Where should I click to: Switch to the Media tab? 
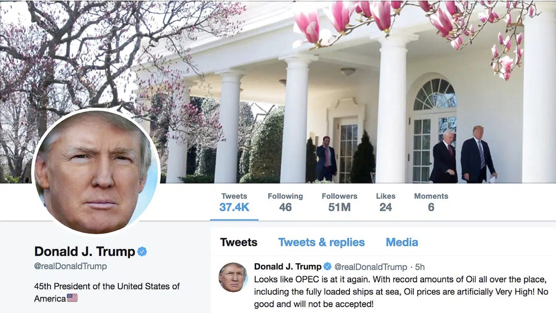coord(402,242)
